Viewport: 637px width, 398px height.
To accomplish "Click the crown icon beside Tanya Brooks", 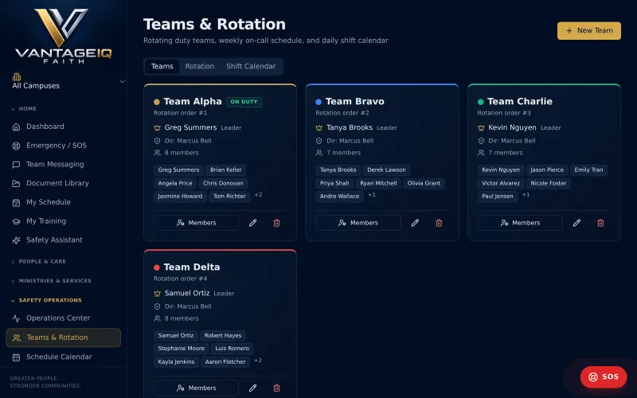I will point(319,128).
